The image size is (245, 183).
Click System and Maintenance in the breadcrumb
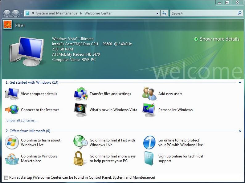point(57,13)
